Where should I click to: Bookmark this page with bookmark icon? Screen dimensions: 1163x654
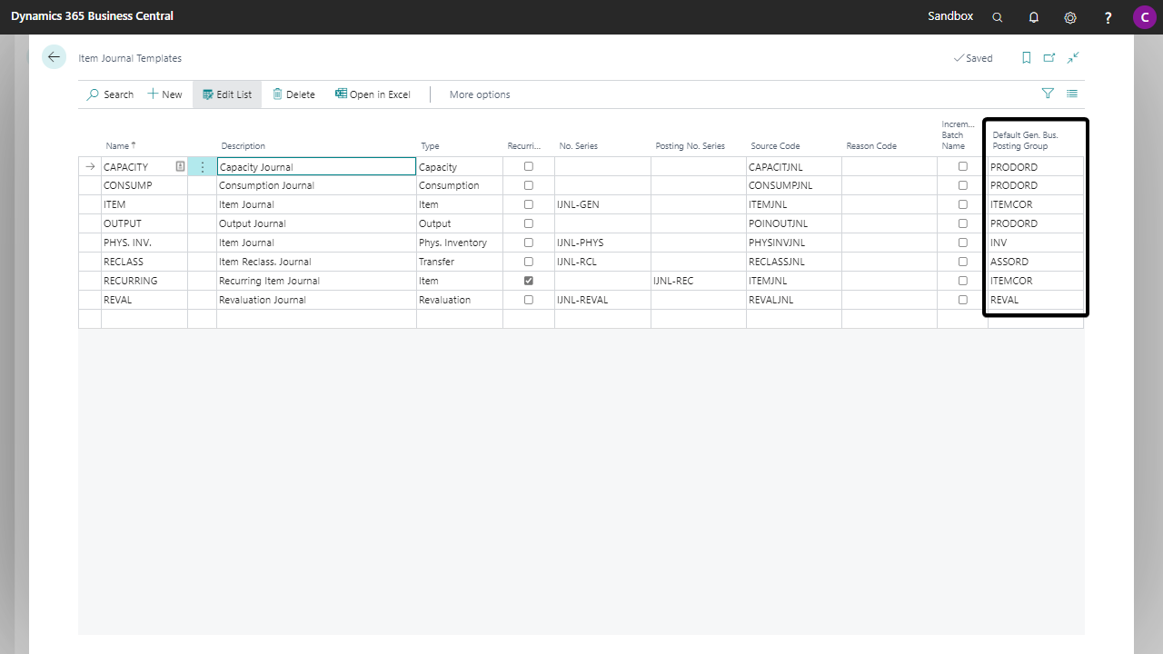point(1026,58)
